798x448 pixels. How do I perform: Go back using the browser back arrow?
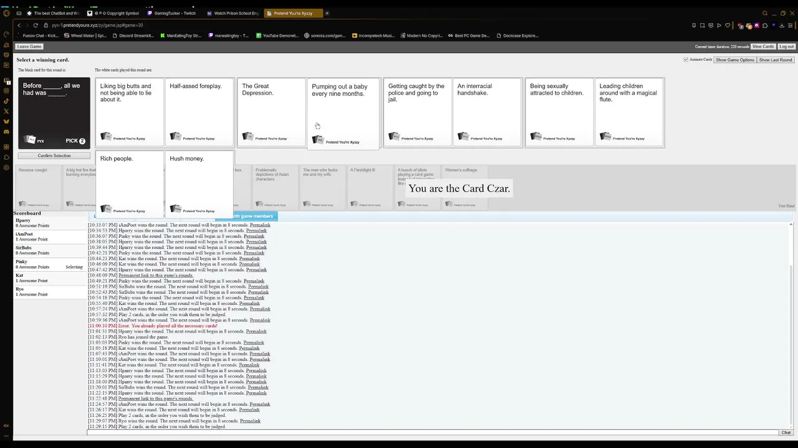pyautogui.click(x=19, y=25)
